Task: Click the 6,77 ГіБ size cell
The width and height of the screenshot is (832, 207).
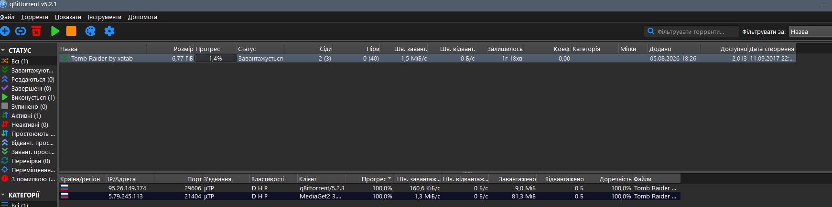Action: coord(170,58)
